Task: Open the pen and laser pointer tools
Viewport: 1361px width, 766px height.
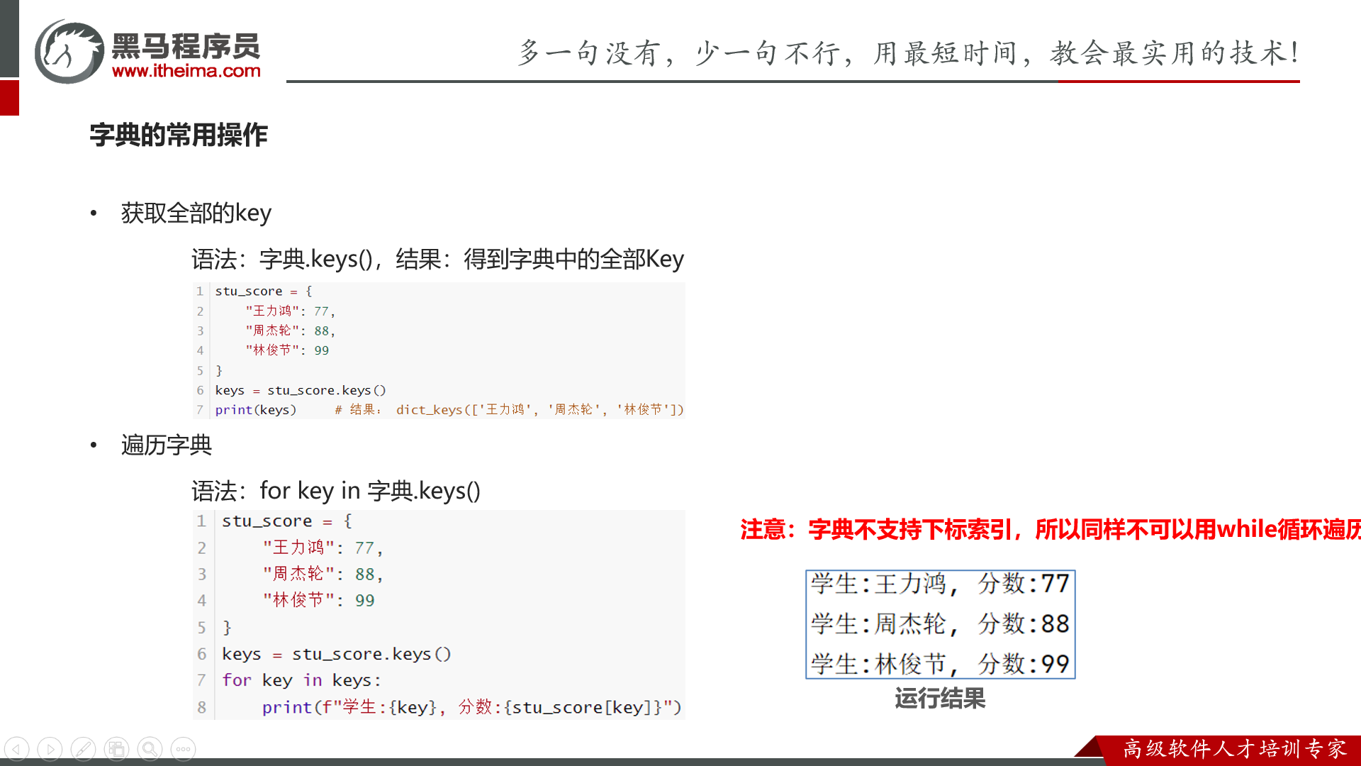Action: tap(83, 749)
